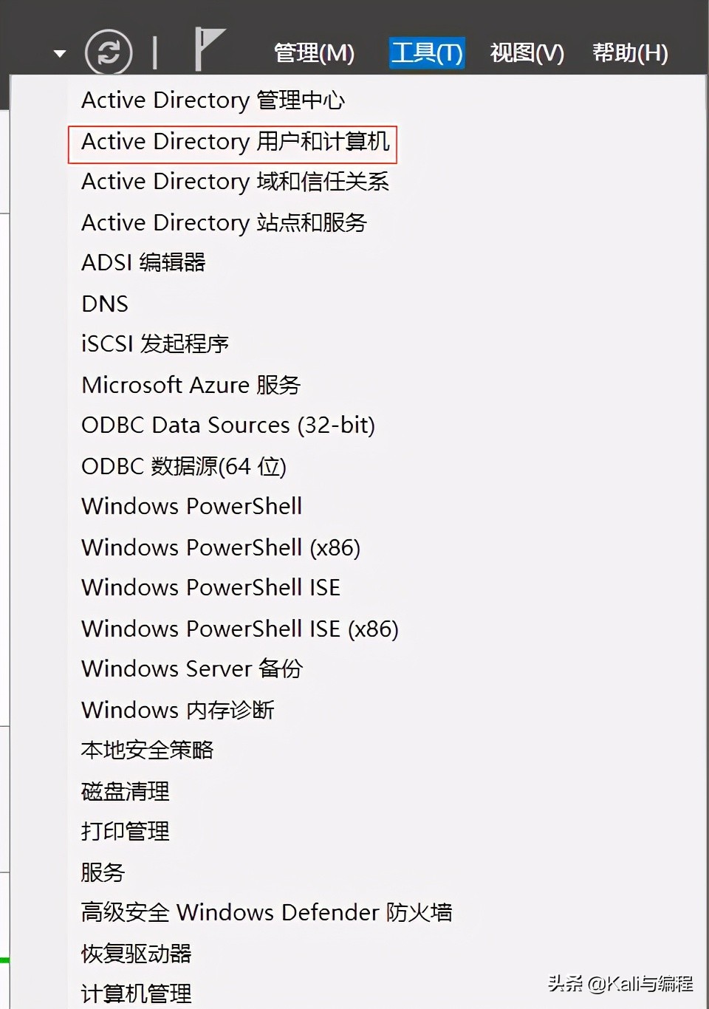
Task: Launch ADSI 编辑器
Action: 143,263
